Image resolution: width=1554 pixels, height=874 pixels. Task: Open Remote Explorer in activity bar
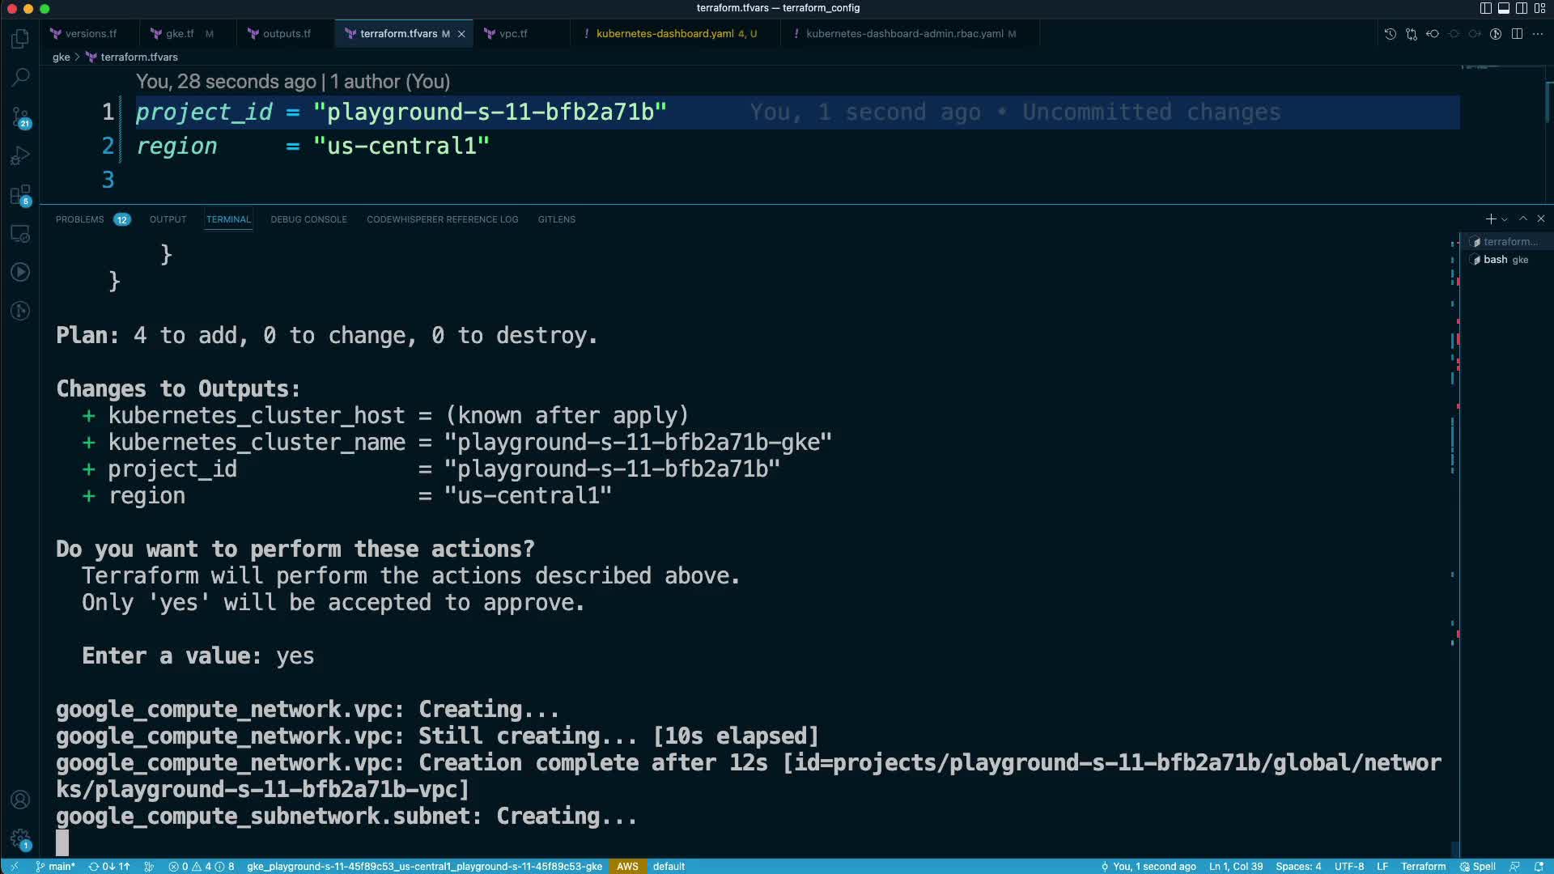coord(20,234)
